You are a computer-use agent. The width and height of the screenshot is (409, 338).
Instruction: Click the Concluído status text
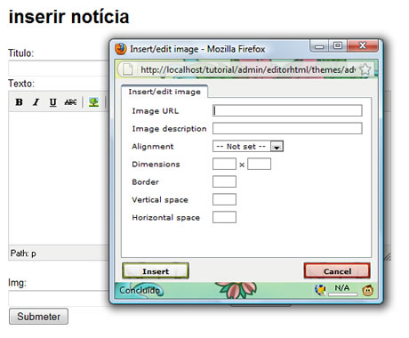[140, 290]
